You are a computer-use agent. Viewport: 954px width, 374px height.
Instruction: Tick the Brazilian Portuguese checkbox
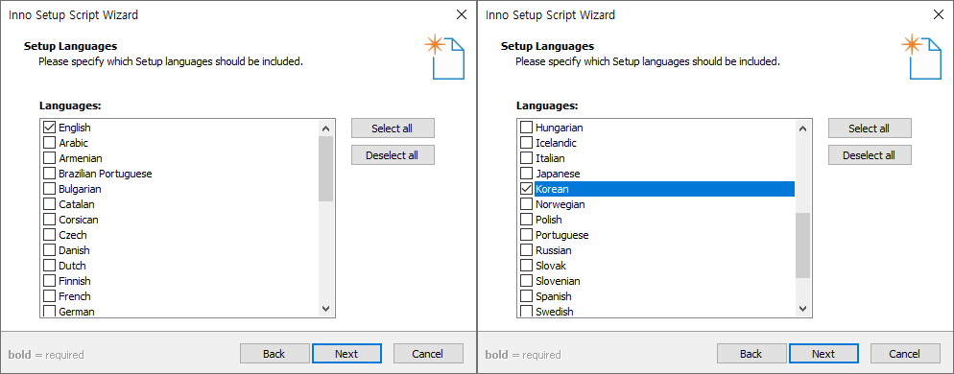(49, 174)
